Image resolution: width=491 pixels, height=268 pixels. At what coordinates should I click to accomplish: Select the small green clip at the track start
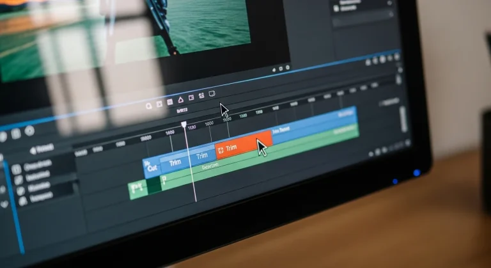pyautogui.click(x=138, y=189)
